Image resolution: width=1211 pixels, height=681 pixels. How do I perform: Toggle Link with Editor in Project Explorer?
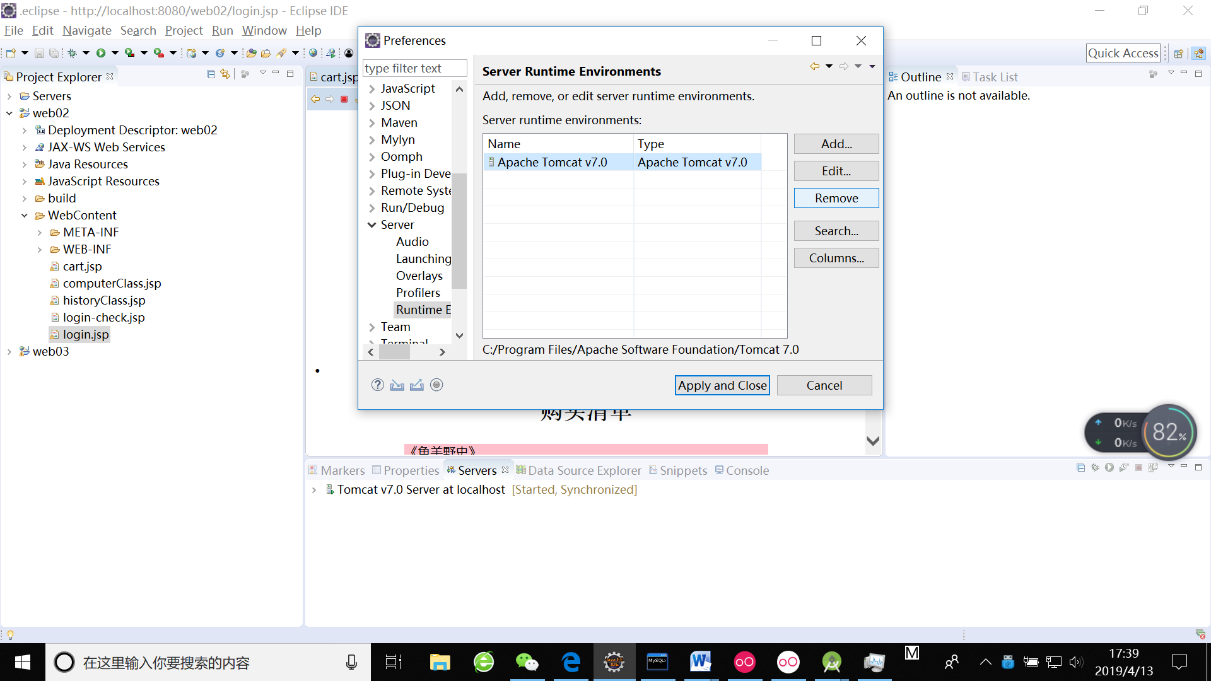point(225,74)
